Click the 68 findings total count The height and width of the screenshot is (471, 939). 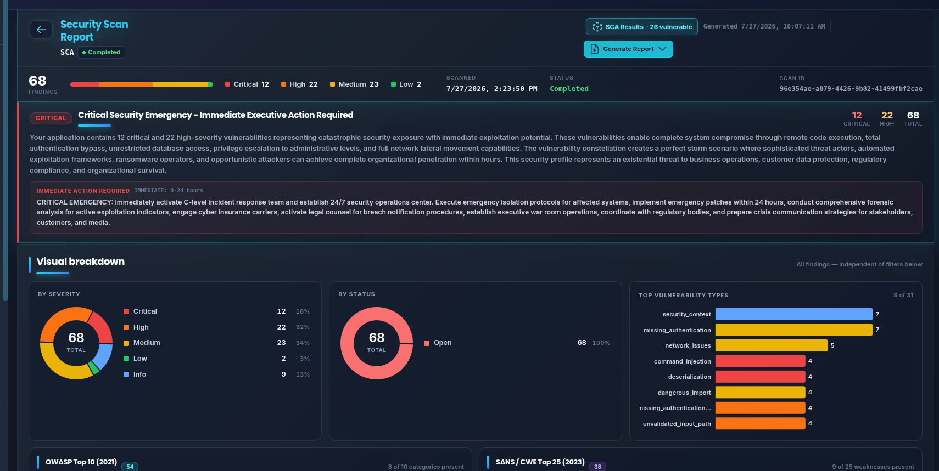[x=37, y=81]
